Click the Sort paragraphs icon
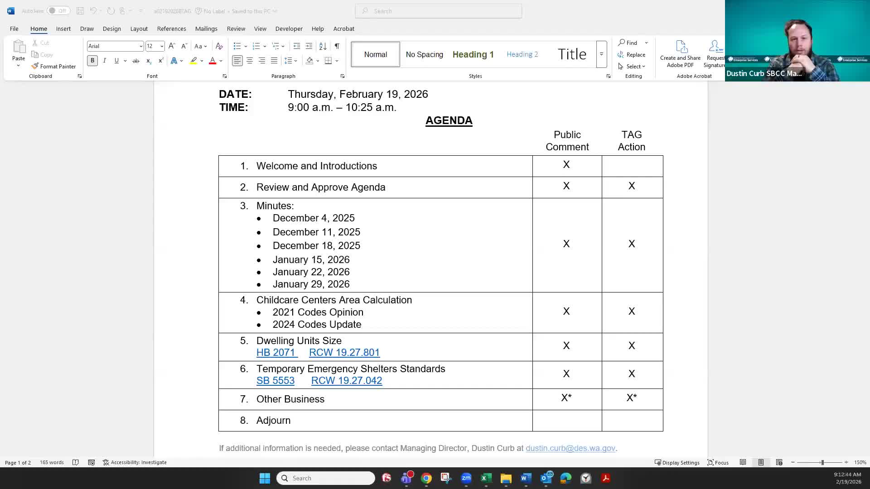This screenshot has width=870, height=489. [323, 46]
